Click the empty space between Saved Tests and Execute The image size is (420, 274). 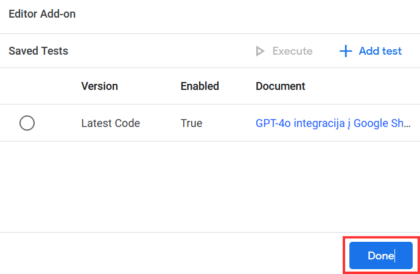click(x=158, y=51)
